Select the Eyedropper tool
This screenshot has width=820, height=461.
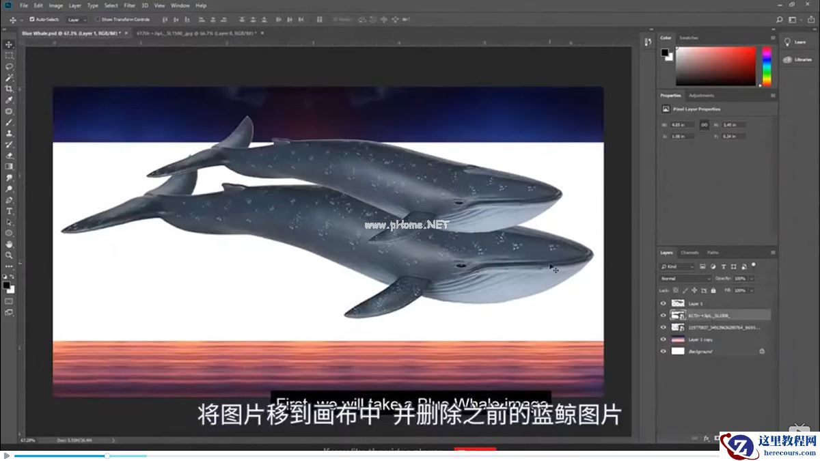(9, 100)
